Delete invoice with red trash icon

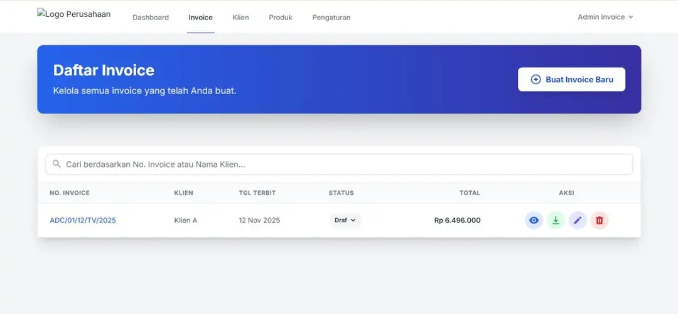pyautogui.click(x=600, y=220)
